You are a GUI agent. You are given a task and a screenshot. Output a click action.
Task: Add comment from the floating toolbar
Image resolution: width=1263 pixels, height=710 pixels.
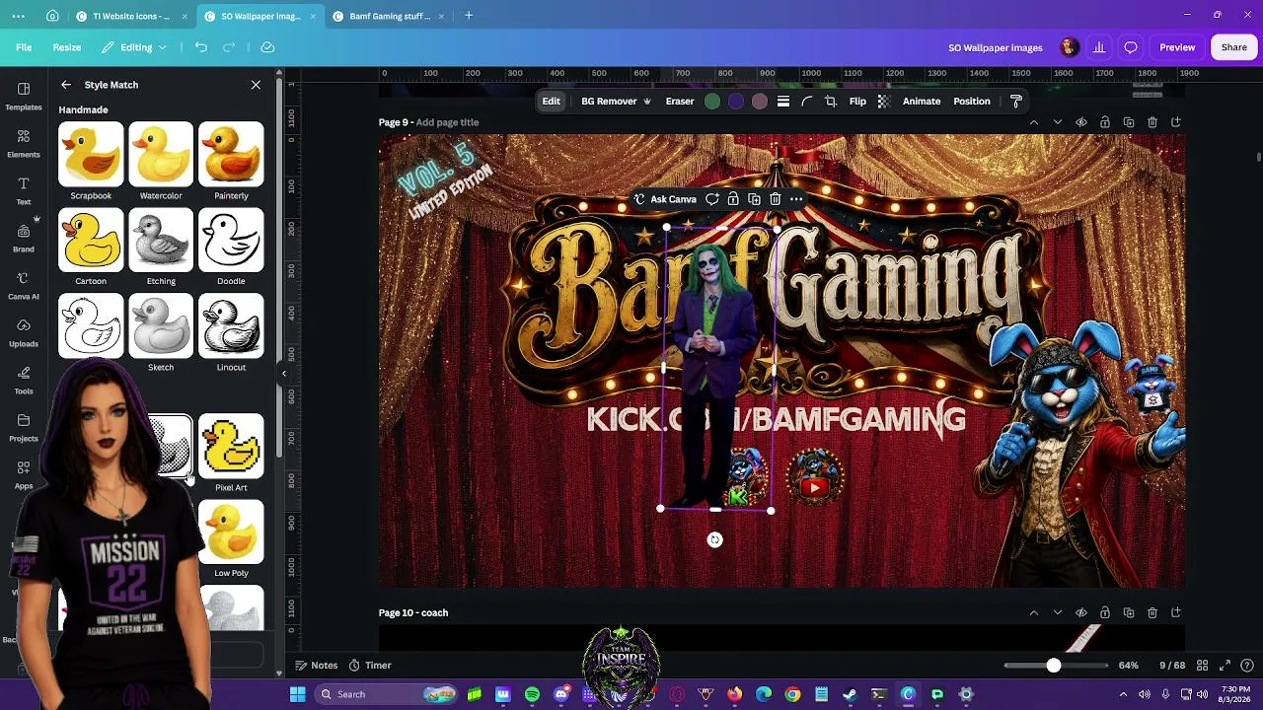coord(711,199)
